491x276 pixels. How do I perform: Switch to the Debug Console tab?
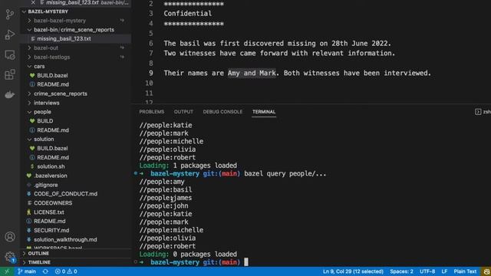(x=222, y=112)
